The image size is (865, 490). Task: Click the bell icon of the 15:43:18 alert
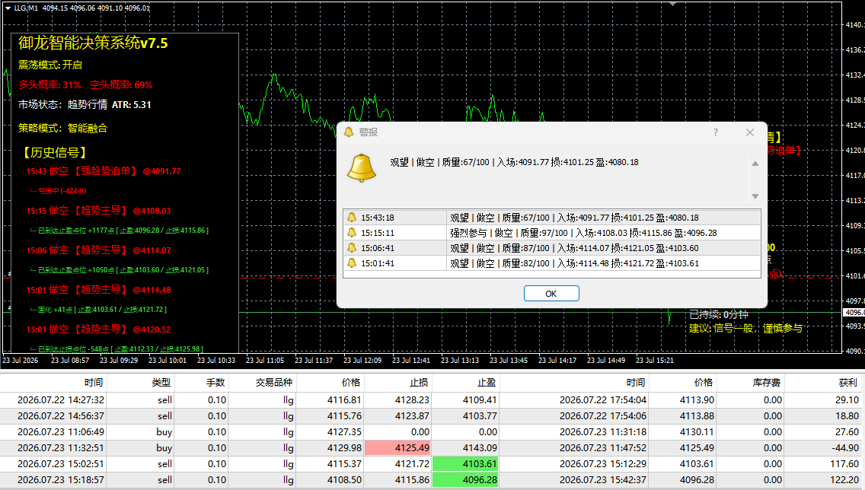click(x=352, y=217)
